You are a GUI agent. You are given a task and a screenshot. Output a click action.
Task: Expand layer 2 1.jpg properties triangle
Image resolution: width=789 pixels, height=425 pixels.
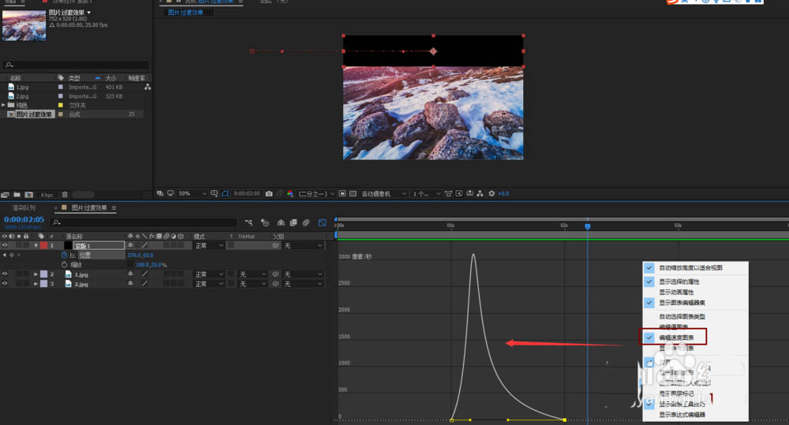point(36,274)
